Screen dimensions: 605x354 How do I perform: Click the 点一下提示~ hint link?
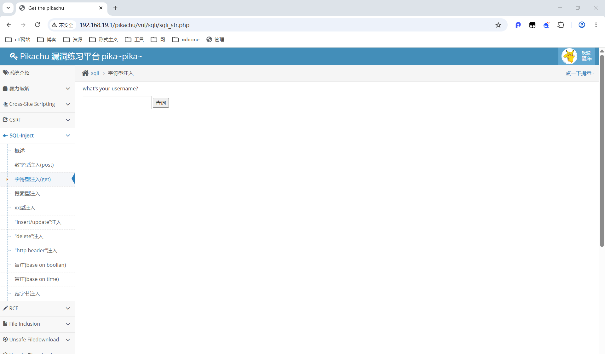click(x=580, y=73)
